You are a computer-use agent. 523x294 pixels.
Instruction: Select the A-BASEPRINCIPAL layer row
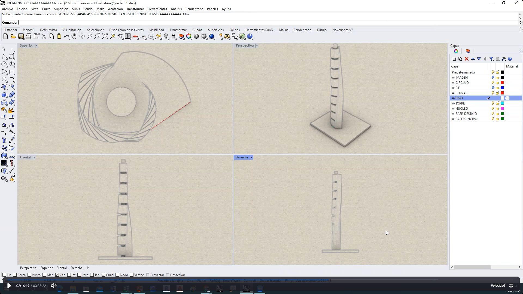pos(485,119)
